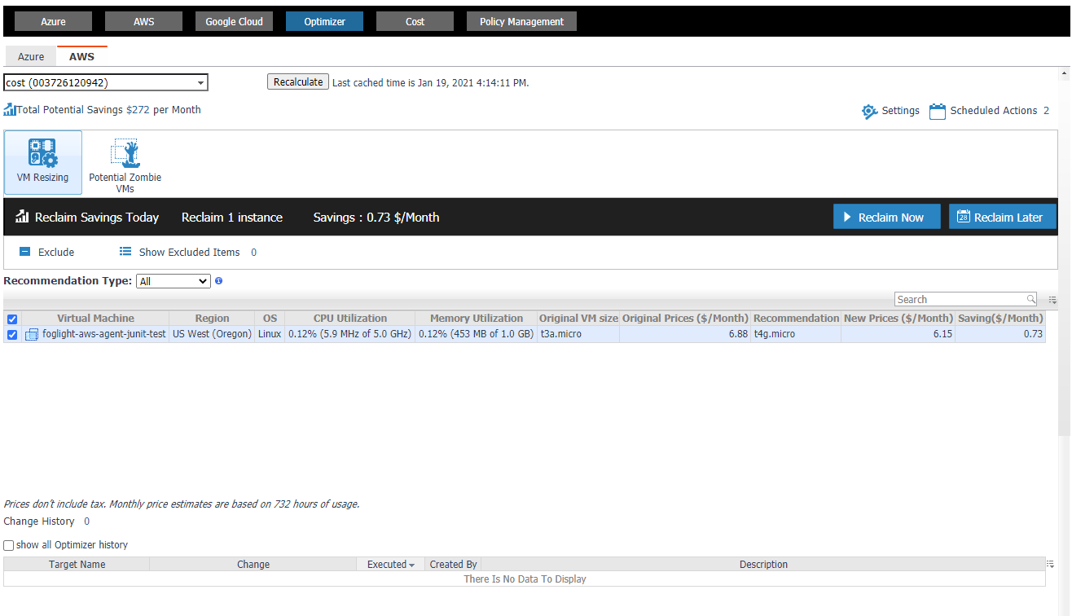The image size is (1072, 616).
Task: Click the Target Name column header
Action: 77,564
